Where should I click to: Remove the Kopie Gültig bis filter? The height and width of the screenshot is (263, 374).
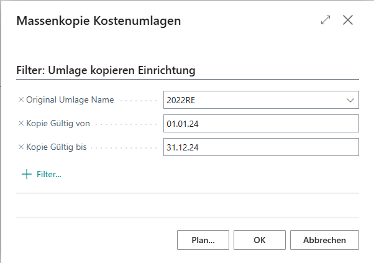click(21, 147)
